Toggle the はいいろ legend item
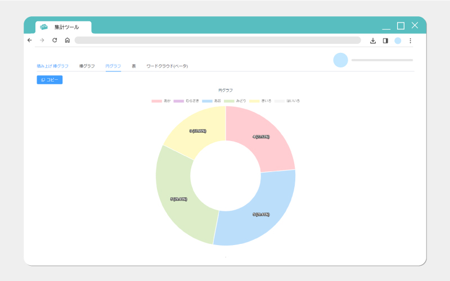 click(x=287, y=101)
